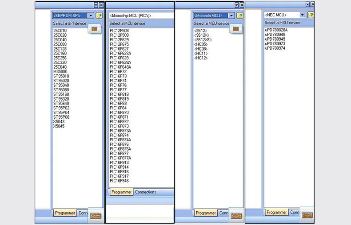Click chip icon near Select a SPI device
The height and width of the screenshot is (225, 351).
95,29
